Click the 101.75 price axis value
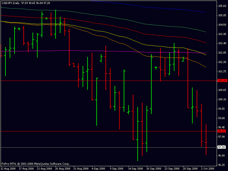 point(222,71)
